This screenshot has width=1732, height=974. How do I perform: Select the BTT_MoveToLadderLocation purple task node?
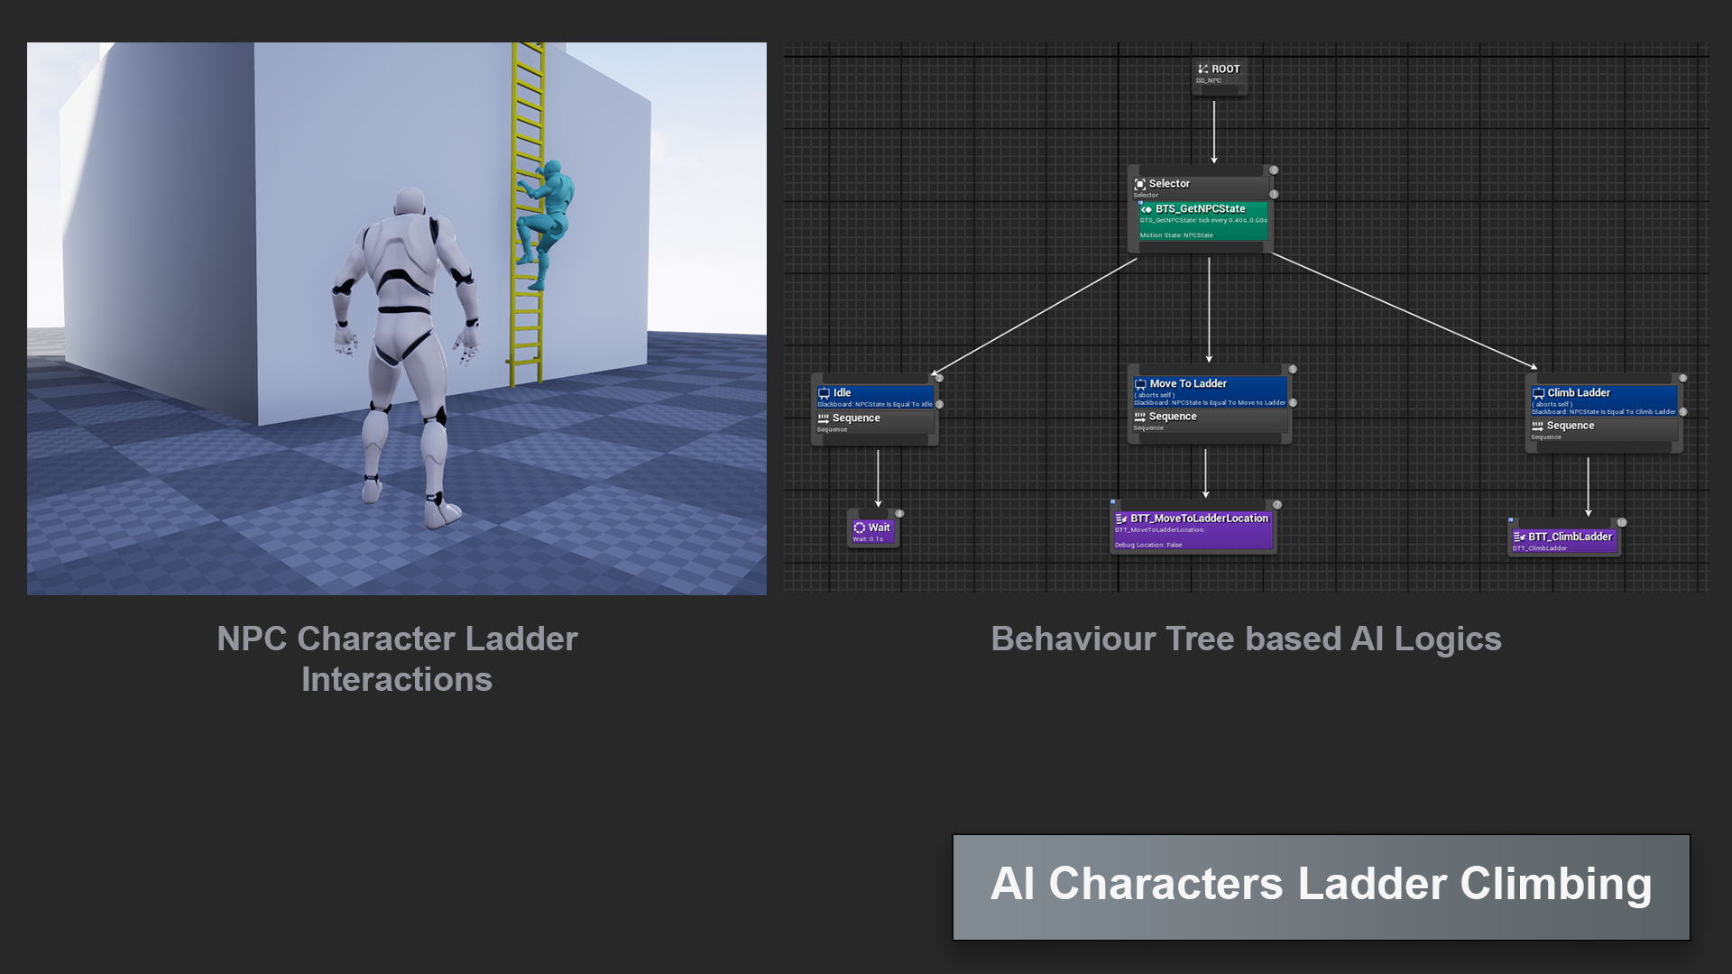(1193, 530)
